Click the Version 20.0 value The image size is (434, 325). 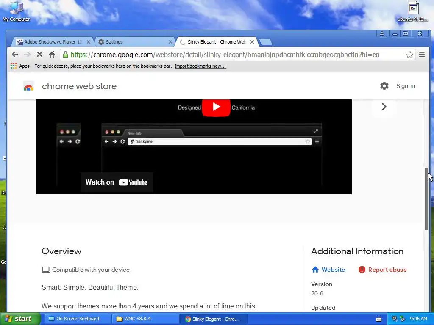(x=317, y=293)
